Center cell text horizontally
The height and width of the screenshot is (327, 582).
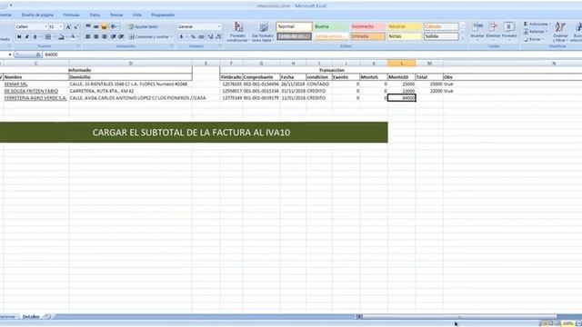coord(96,36)
